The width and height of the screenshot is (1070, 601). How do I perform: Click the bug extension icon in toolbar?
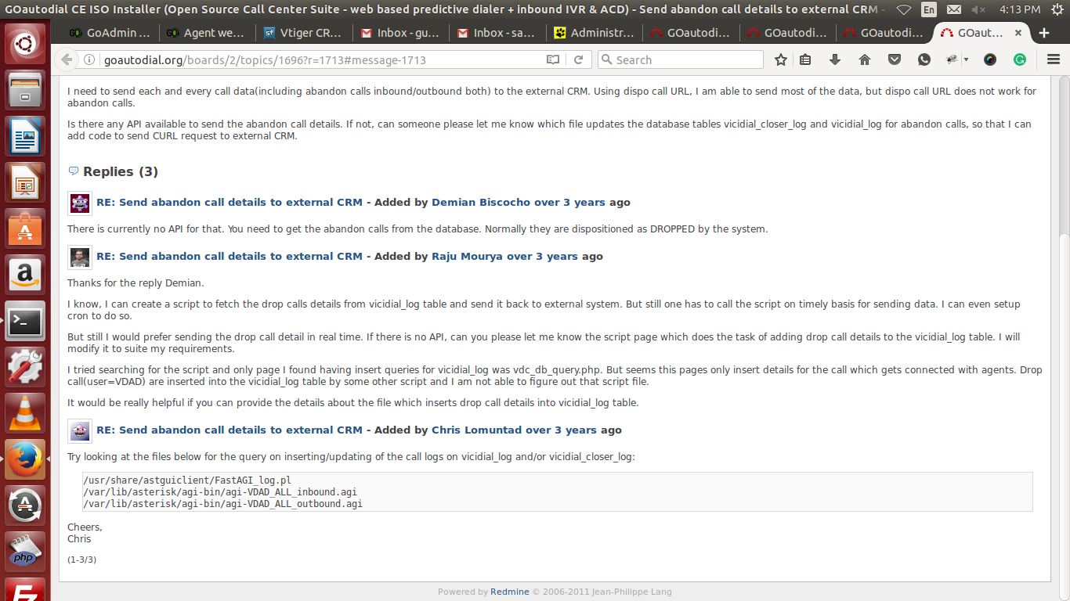pyautogui.click(x=952, y=59)
